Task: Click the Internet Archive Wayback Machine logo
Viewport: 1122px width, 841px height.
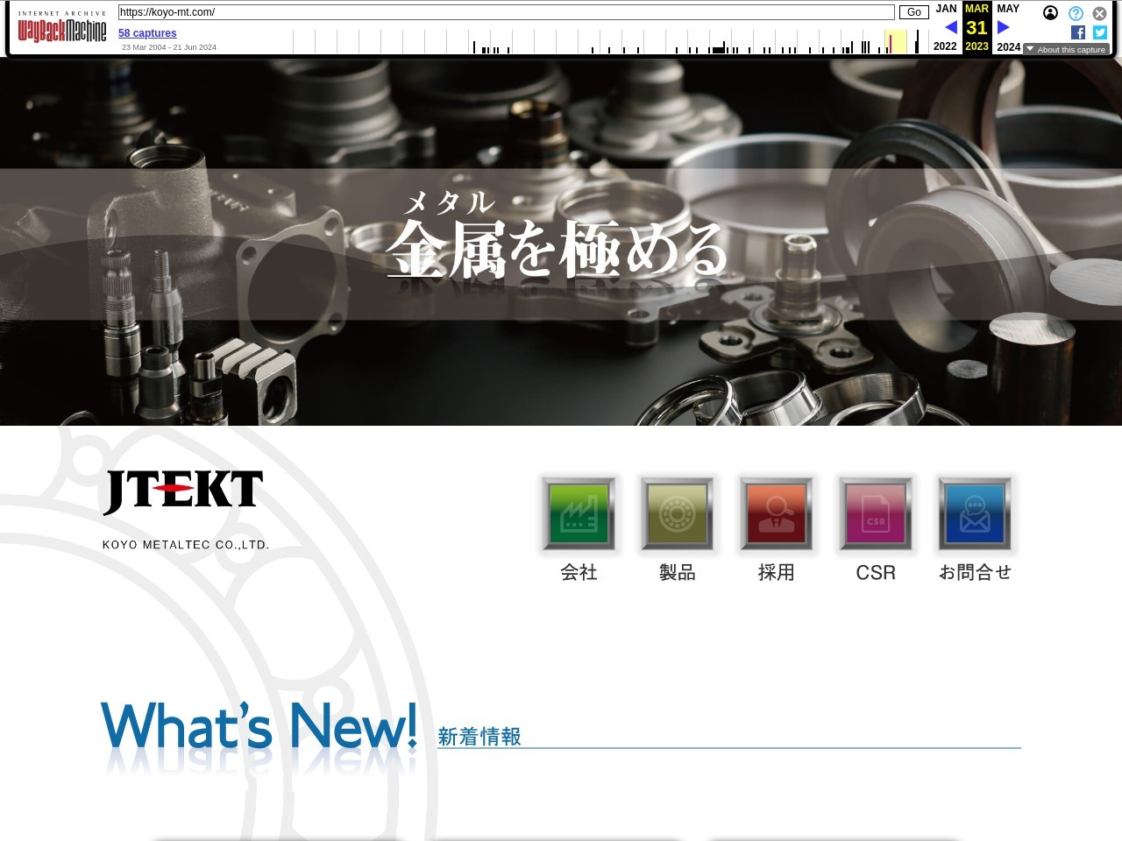Action: coord(62,27)
